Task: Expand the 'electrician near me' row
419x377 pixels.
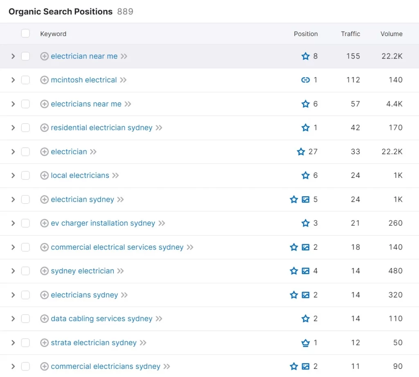Action: (13, 56)
